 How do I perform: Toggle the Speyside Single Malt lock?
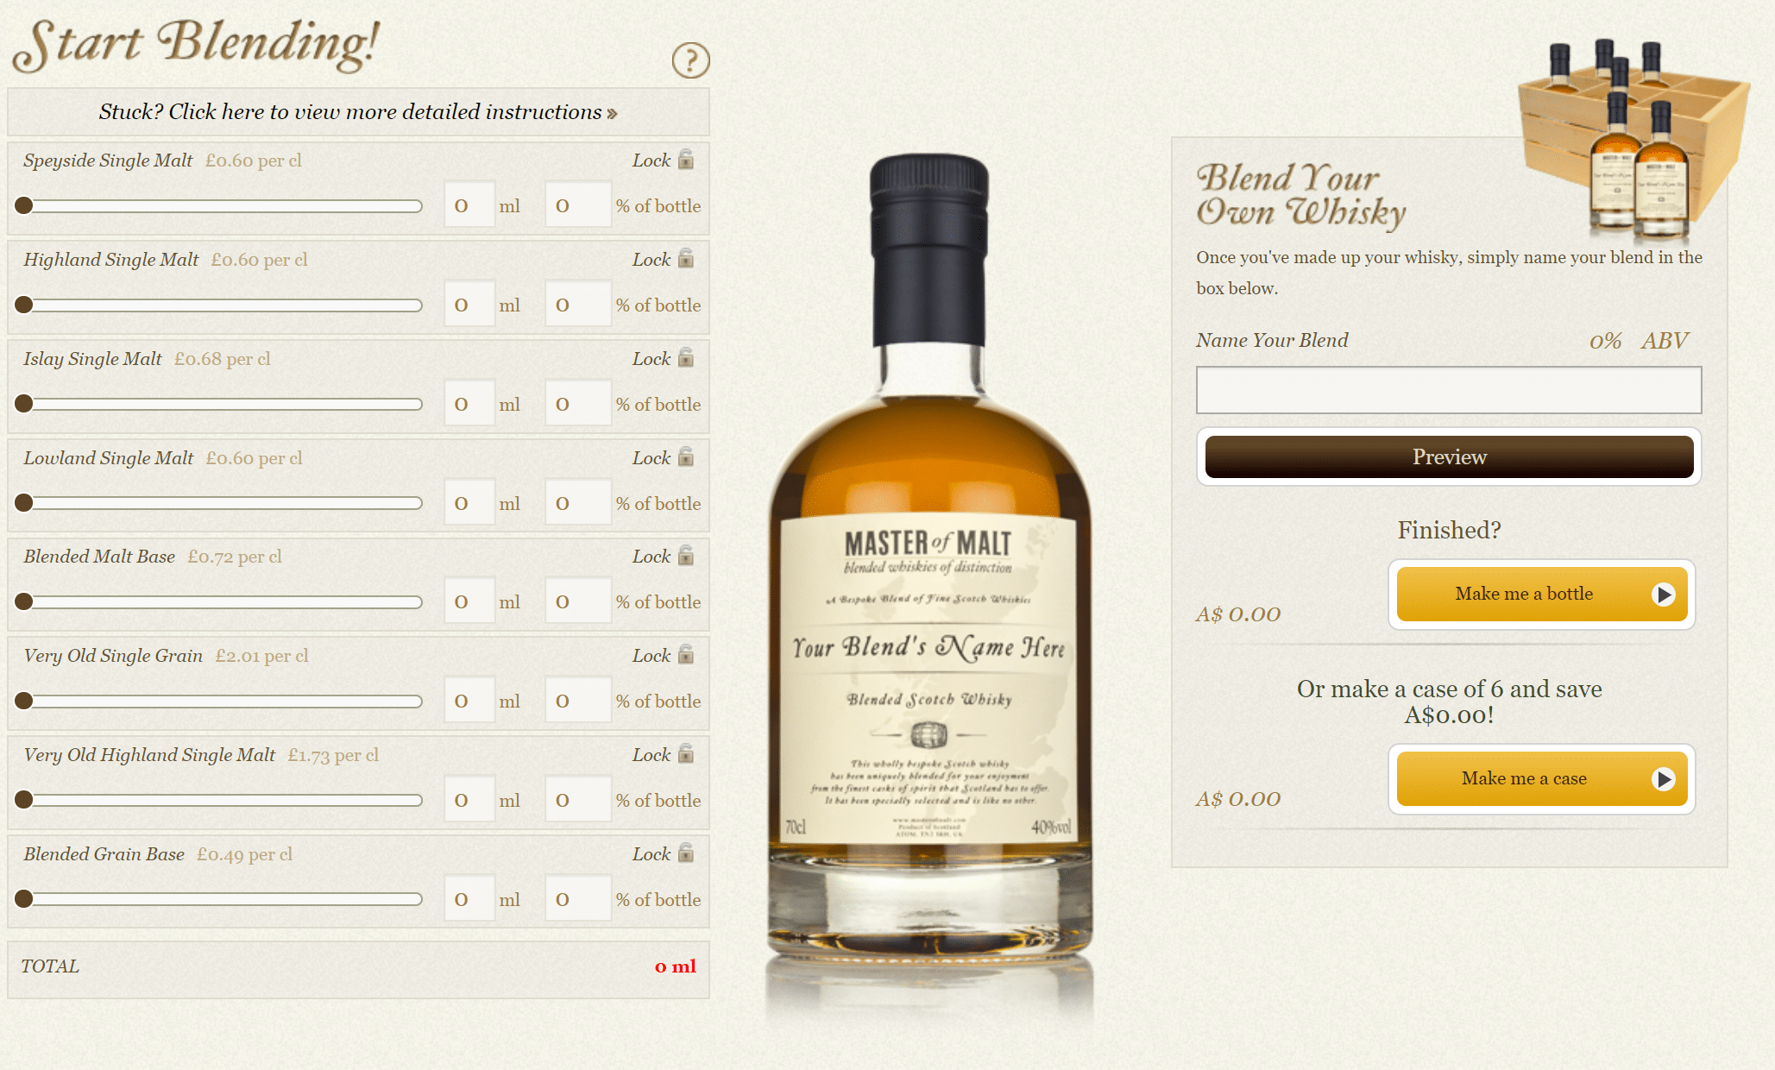[x=686, y=160]
